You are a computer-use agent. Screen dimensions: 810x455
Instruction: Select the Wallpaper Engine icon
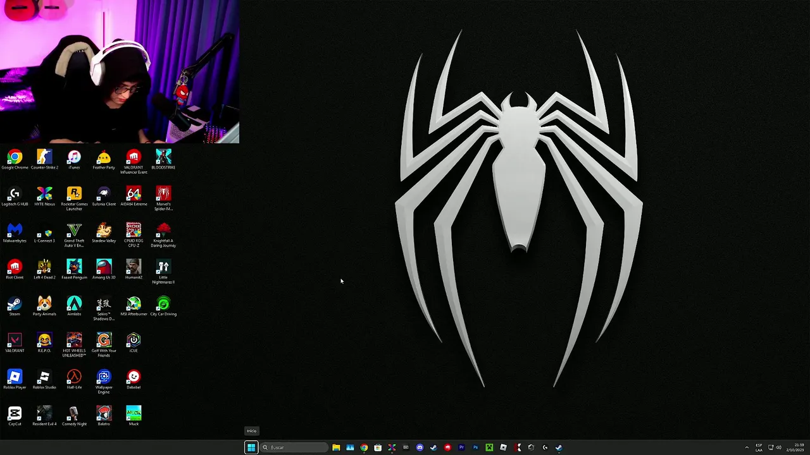point(104,381)
